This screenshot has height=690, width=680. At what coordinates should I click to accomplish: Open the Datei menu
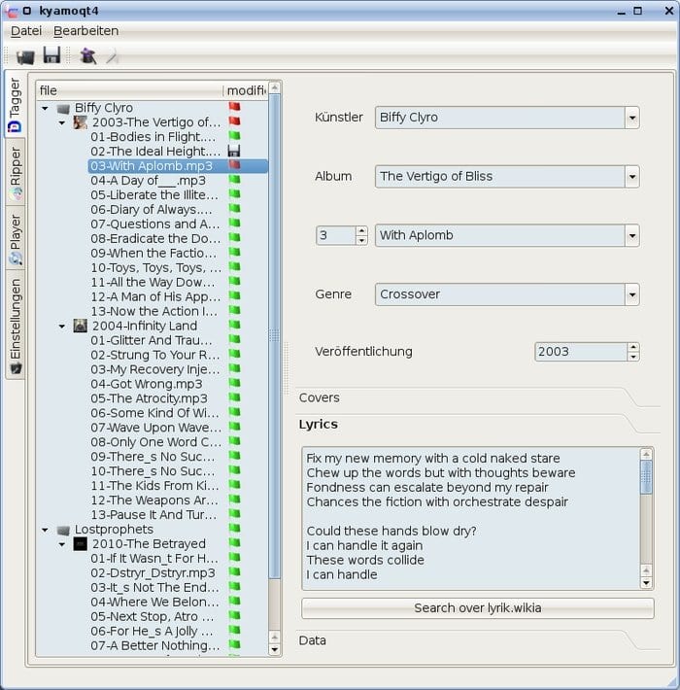point(26,31)
